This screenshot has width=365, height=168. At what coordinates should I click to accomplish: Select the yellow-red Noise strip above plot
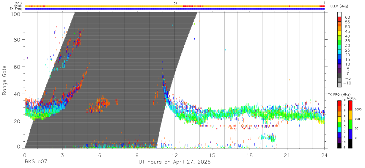(x=175, y=6)
